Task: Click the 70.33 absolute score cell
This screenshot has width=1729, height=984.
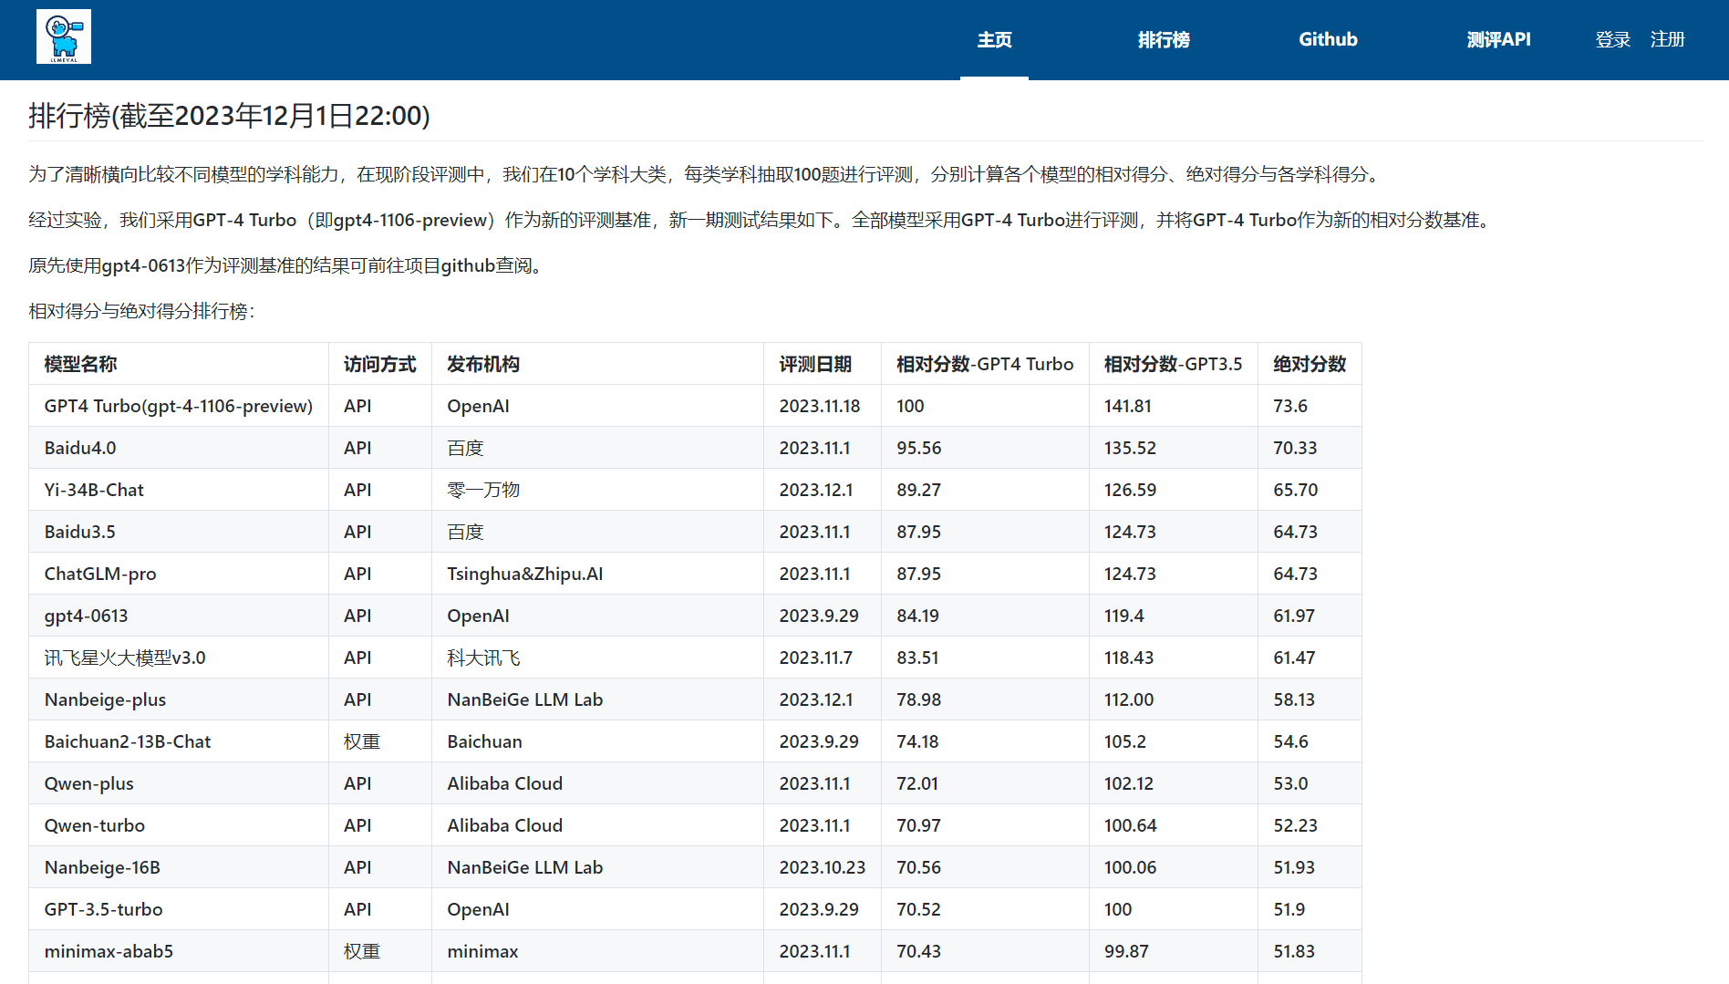Action: [x=1310, y=448]
